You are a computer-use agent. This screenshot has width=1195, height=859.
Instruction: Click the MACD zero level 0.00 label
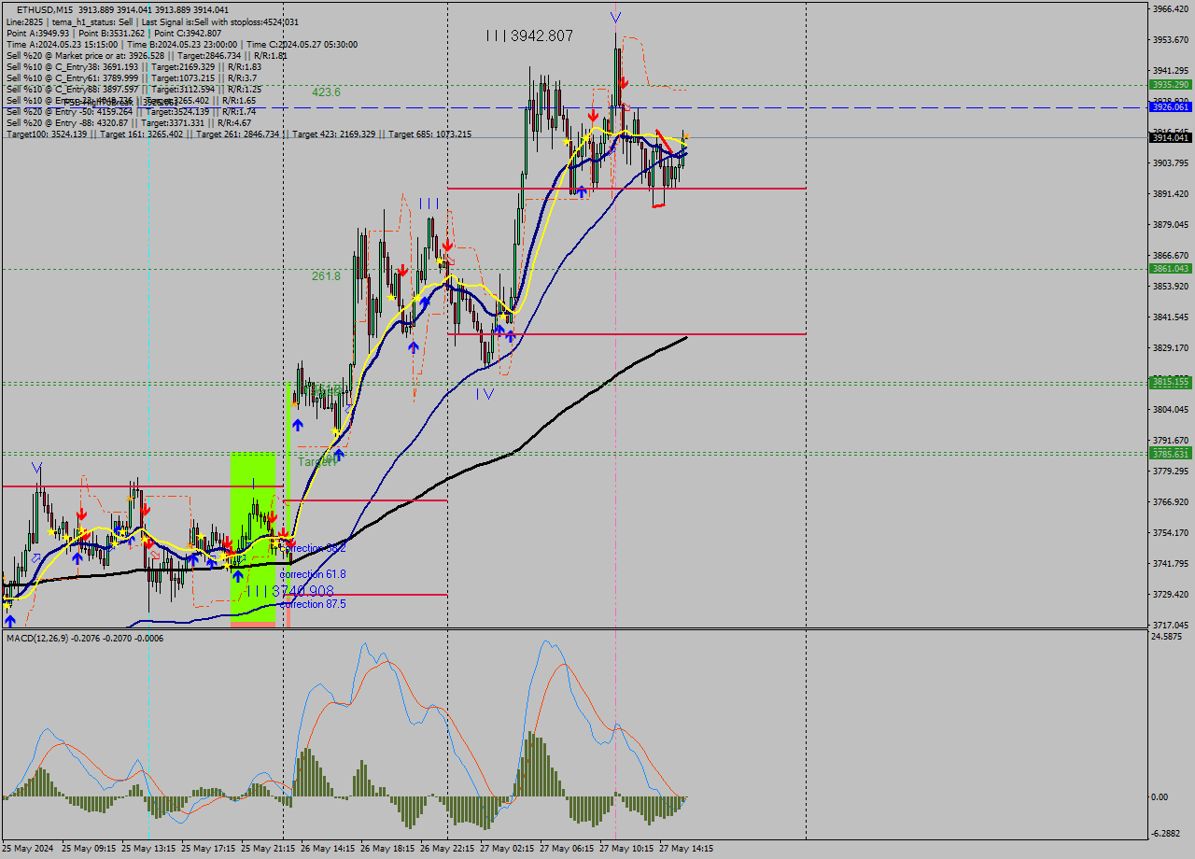1160,796
